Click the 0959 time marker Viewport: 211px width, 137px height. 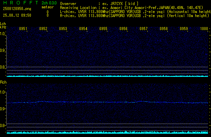point(184,29)
